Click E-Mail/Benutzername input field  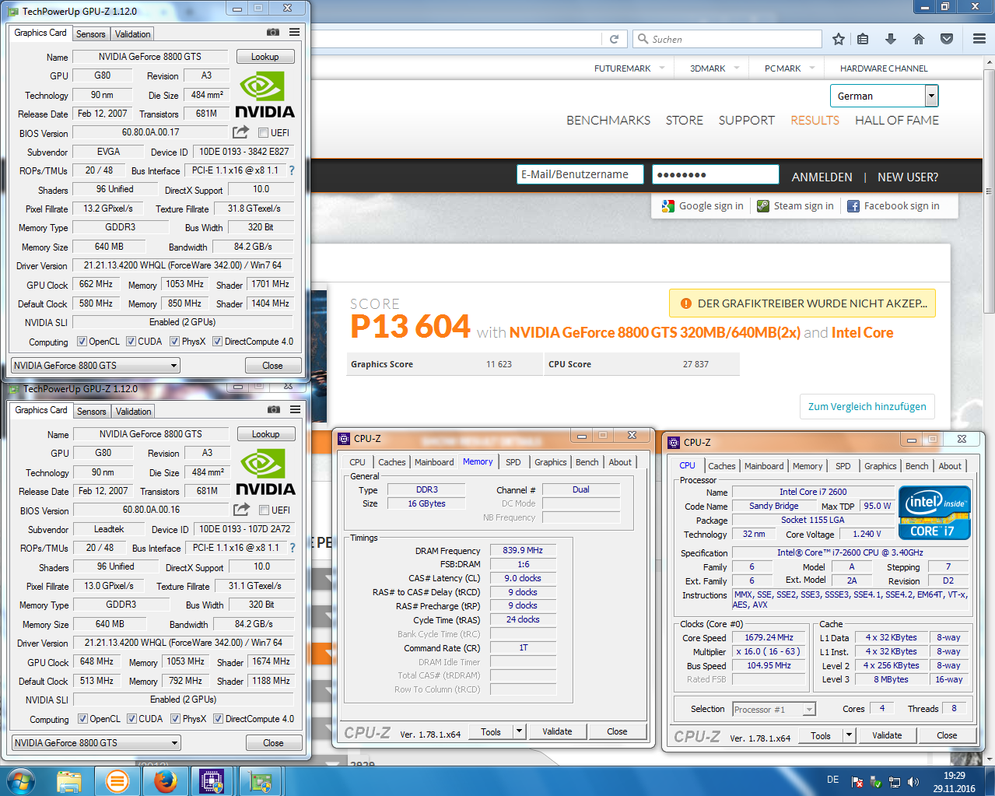click(580, 174)
